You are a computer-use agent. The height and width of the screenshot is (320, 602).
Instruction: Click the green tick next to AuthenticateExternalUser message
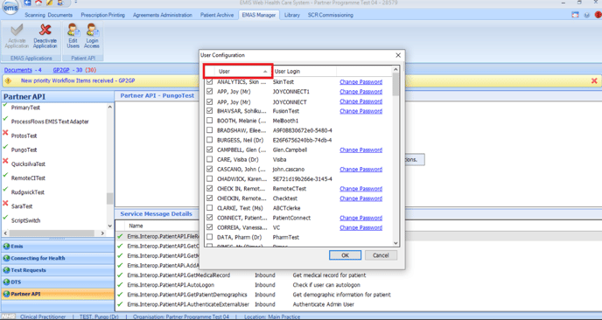pyautogui.click(x=120, y=304)
